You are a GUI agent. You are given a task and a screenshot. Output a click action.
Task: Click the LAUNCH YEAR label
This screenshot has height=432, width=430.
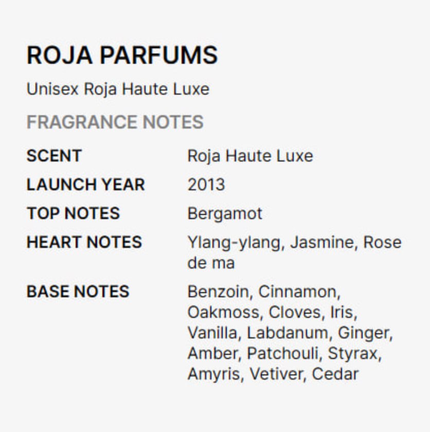pos(85,185)
